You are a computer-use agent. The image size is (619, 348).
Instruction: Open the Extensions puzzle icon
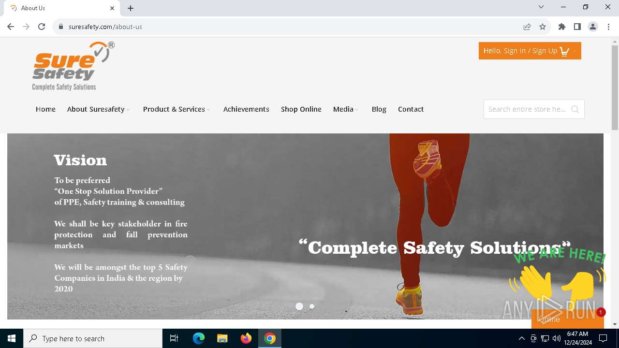562,27
